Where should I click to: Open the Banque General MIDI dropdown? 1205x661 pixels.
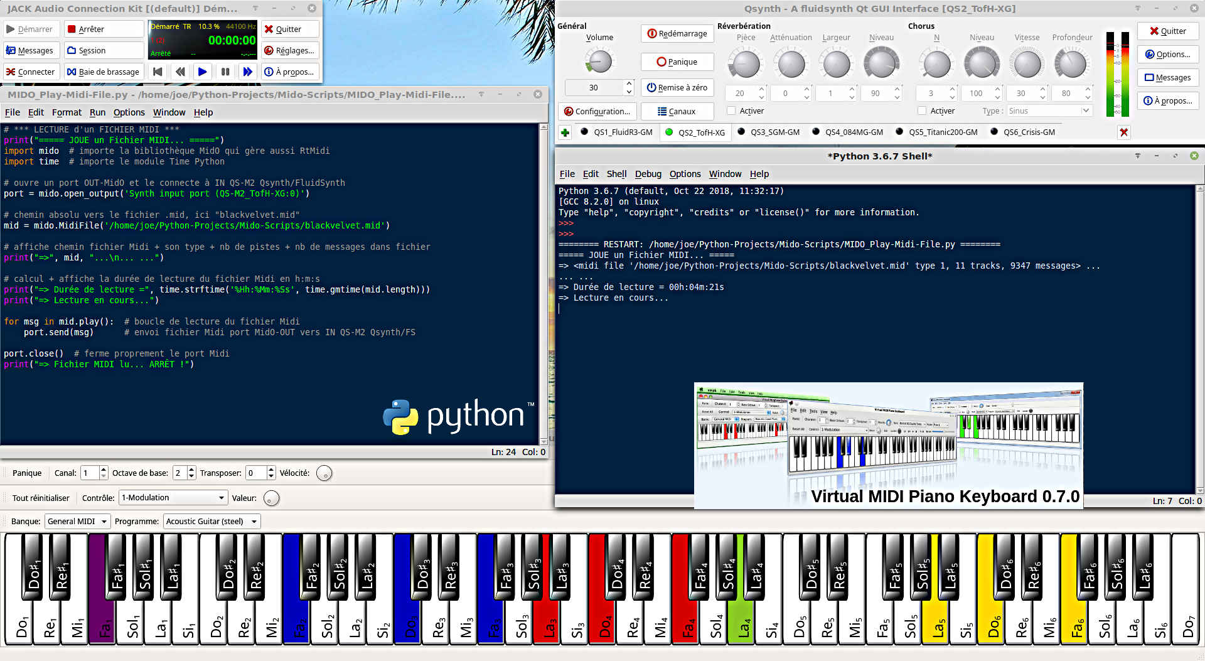tap(77, 521)
